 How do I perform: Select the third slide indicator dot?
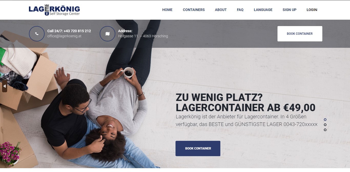coord(325,130)
